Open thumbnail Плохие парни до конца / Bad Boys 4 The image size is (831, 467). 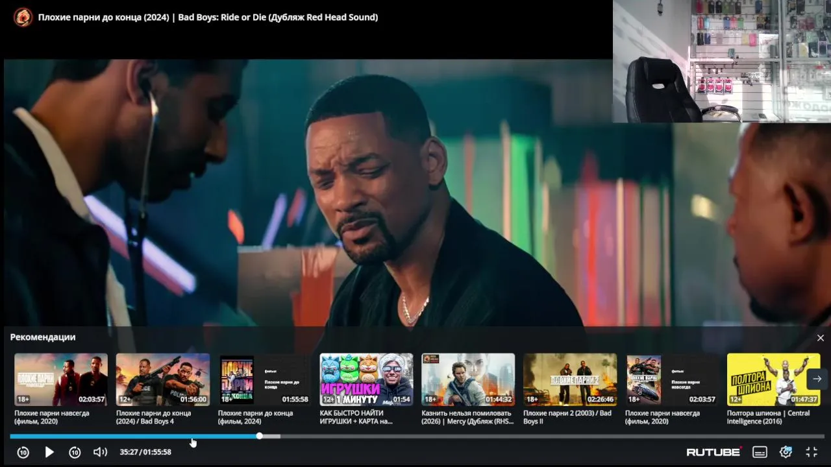[x=163, y=379]
